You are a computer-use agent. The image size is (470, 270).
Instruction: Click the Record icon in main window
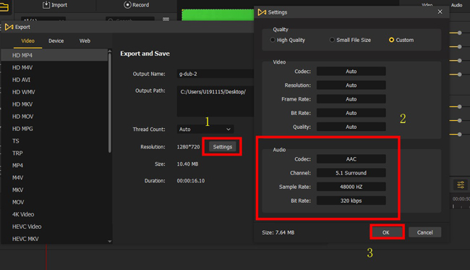pyautogui.click(x=127, y=5)
